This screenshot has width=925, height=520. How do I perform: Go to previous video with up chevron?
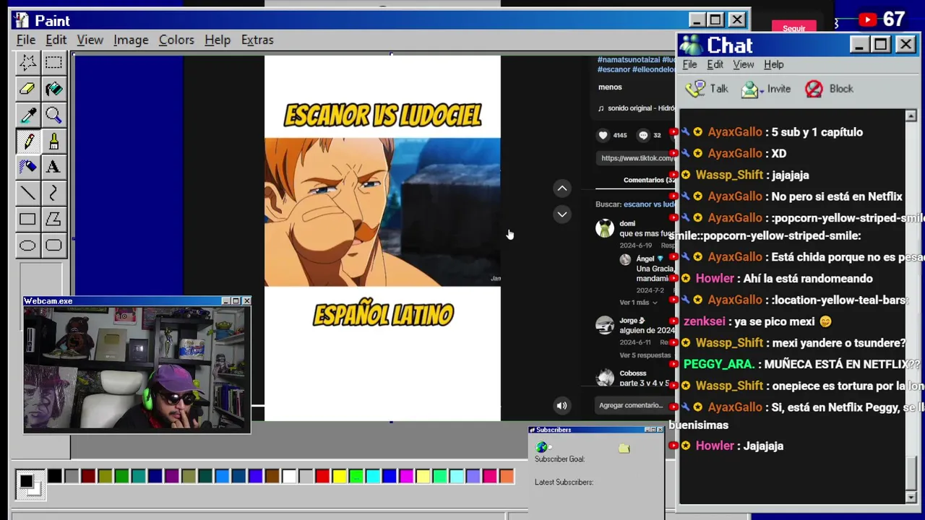(562, 188)
